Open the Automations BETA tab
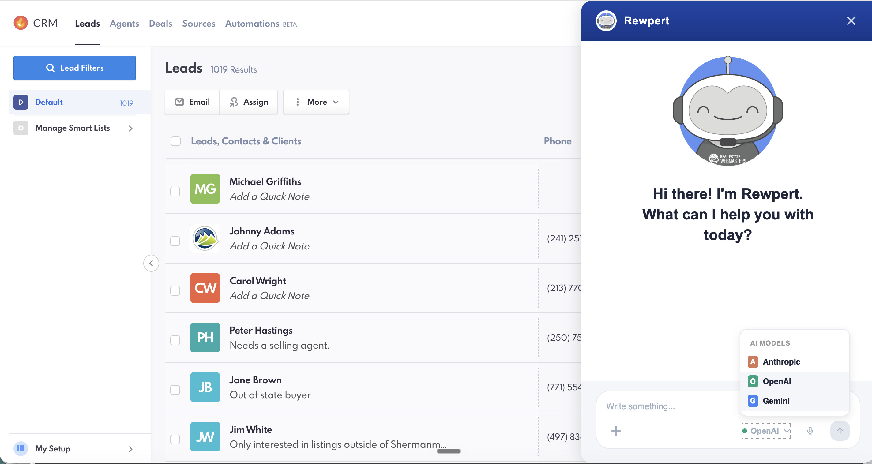 coord(261,23)
